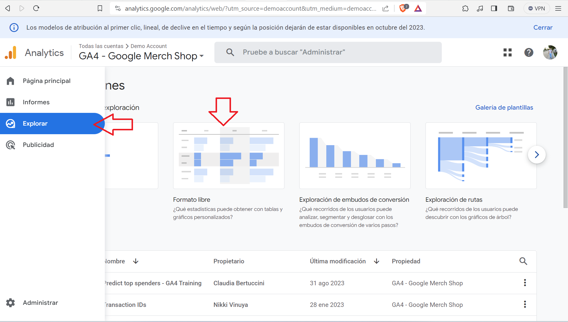Screen dimensions: 568x322
Task: Open the Formato libre template thumbnail
Action: (x=229, y=156)
